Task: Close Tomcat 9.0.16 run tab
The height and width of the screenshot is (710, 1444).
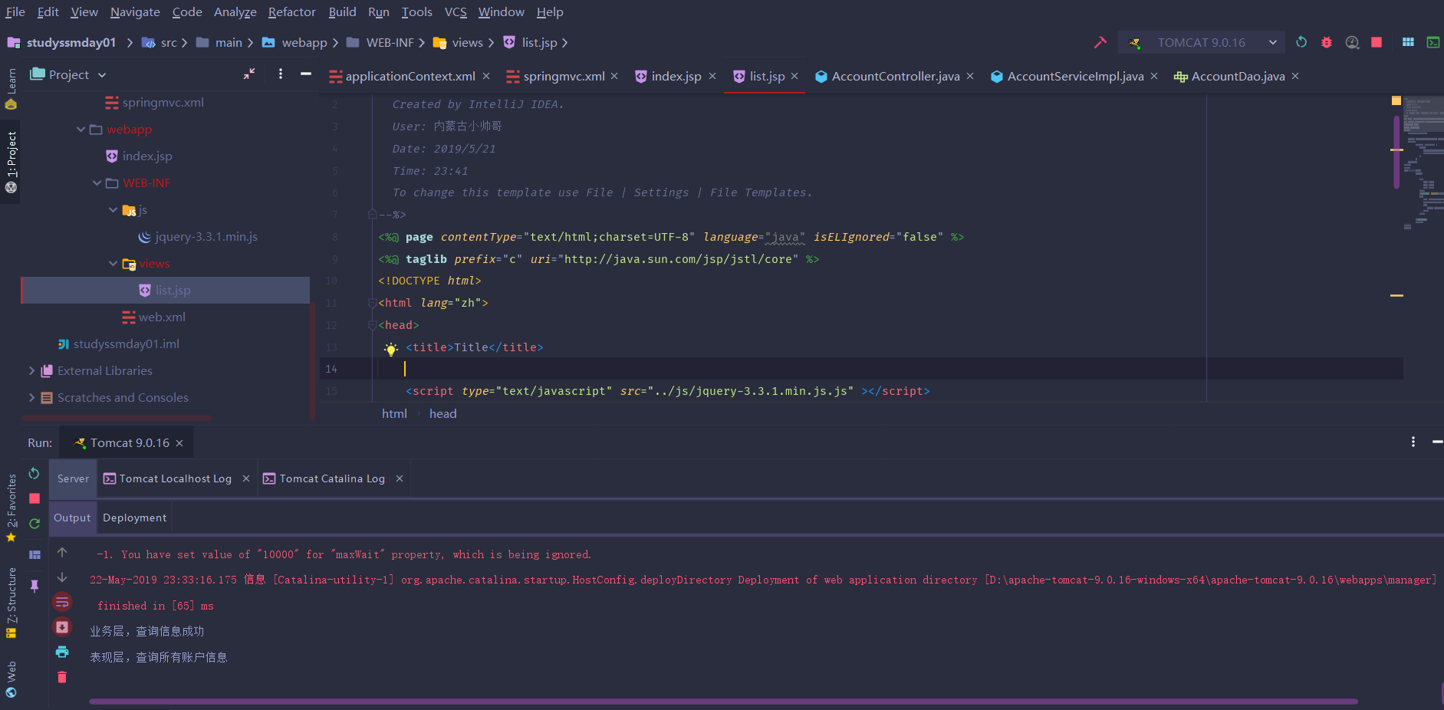Action: (179, 442)
